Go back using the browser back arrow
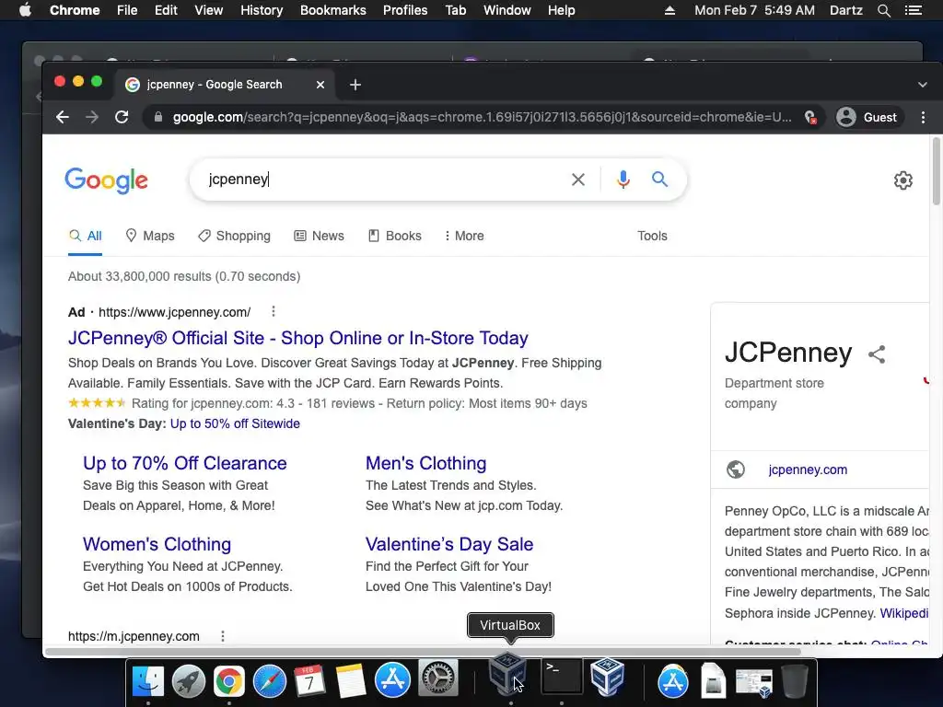The width and height of the screenshot is (943, 707). point(63,117)
